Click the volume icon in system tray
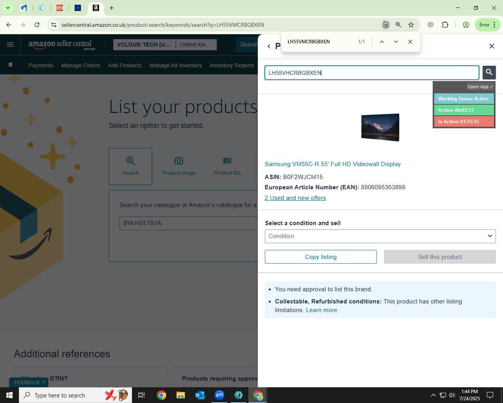The image size is (503, 403). tap(452, 395)
